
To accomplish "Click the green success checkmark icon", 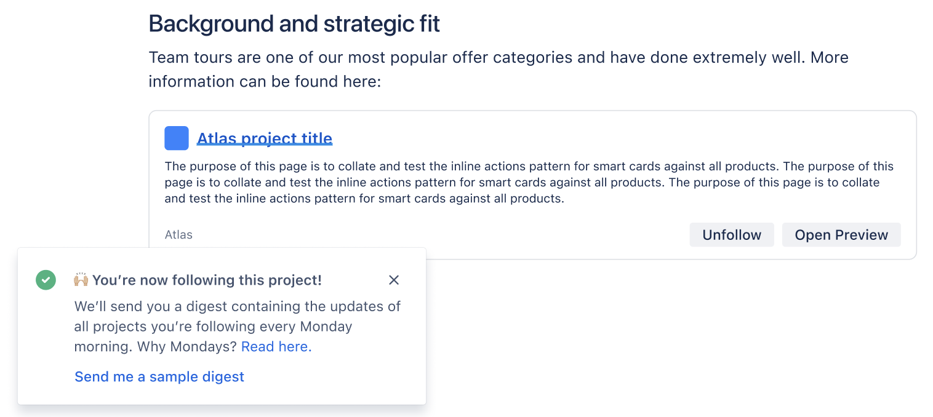I will point(46,280).
